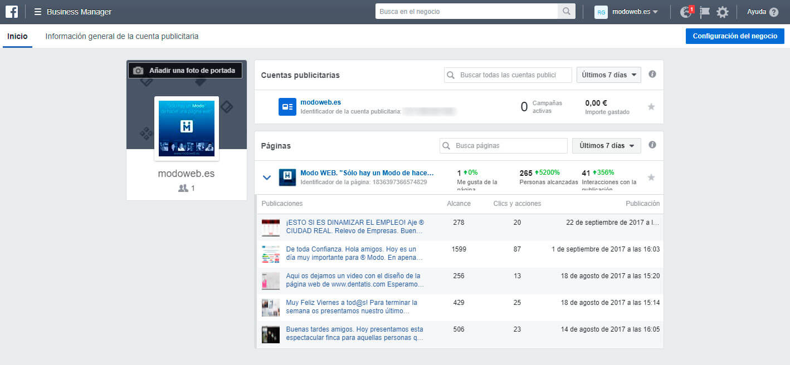Viewport: 790px width, 365px height.
Task: Click the 506 reach value
Action: coord(459,329)
